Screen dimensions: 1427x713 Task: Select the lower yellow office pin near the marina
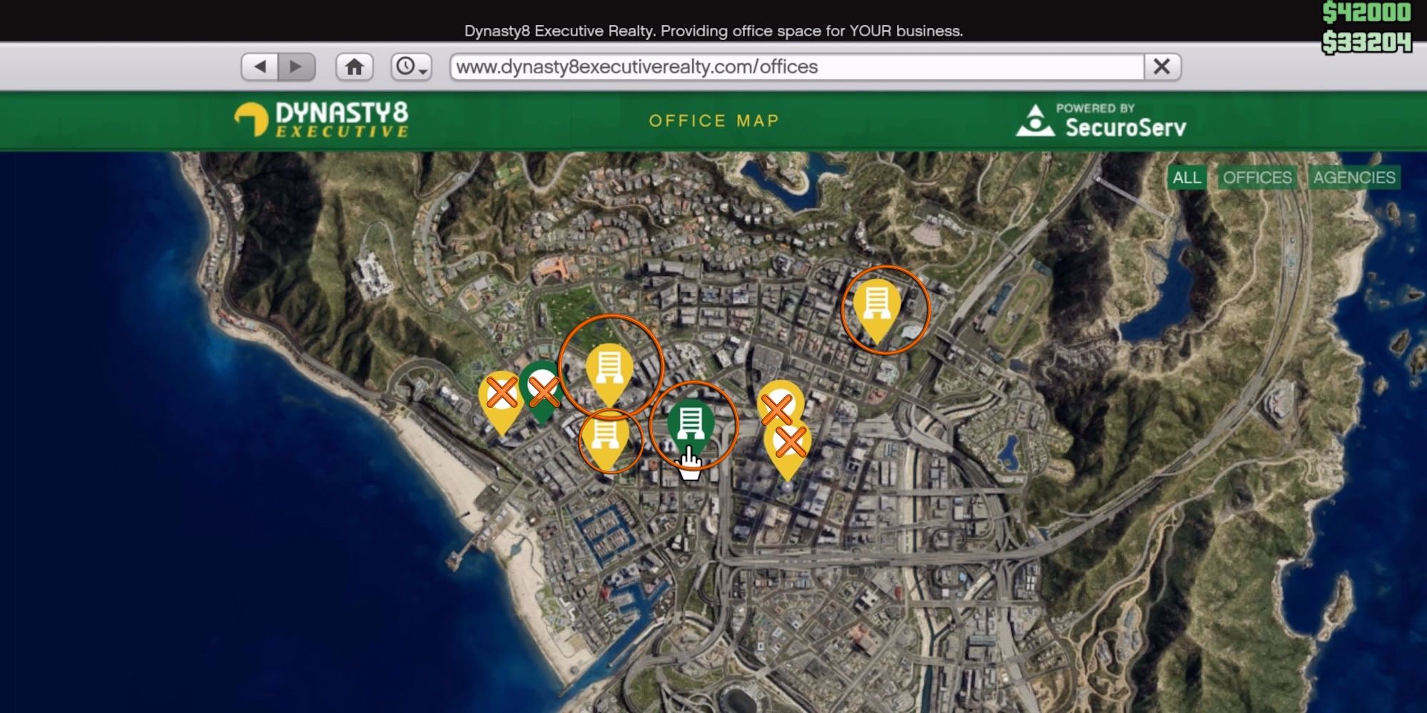click(x=605, y=441)
